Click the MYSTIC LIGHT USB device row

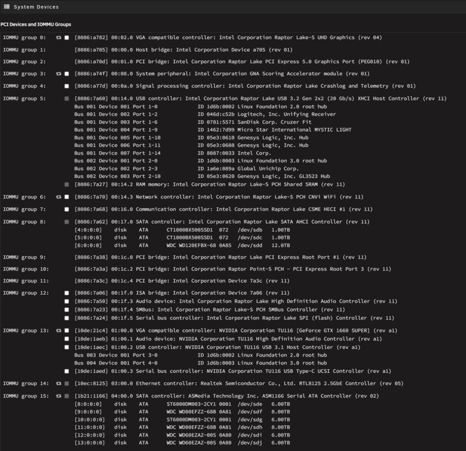coord(213,130)
